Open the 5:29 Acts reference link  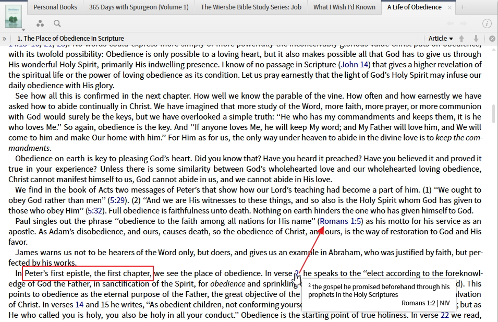(116, 200)
